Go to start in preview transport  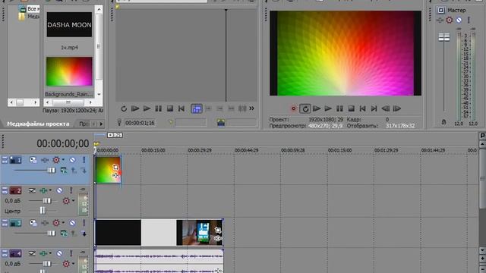pyautogui.click(x=363, y=108)
